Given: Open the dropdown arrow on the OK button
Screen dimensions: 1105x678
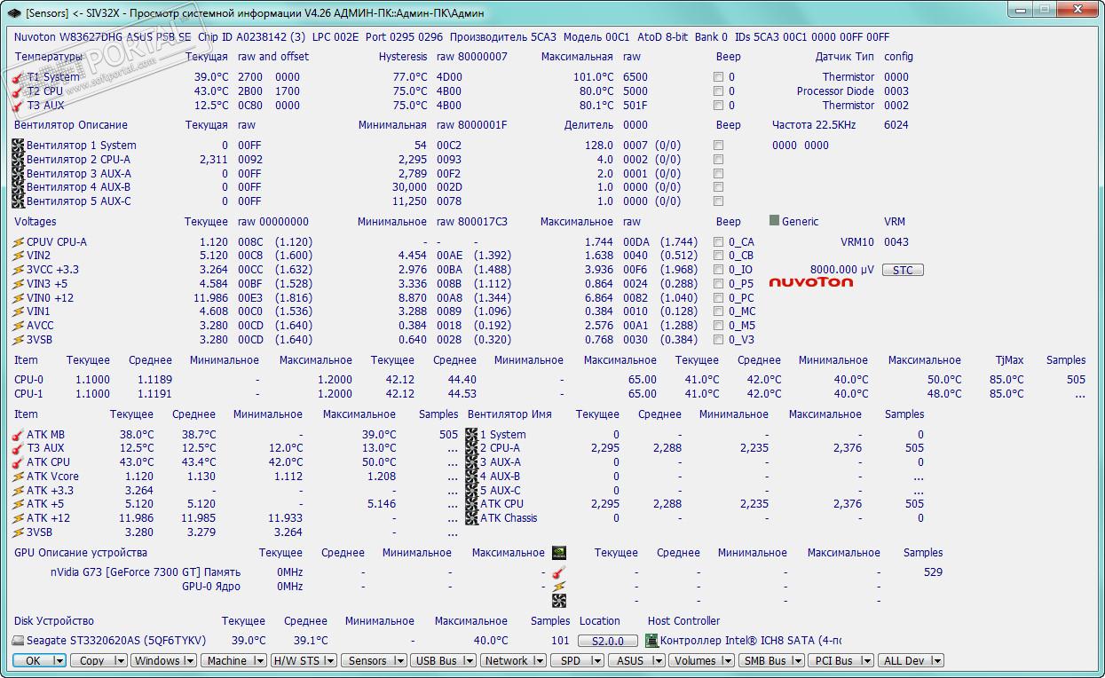Looking at the screenshot, I should pyautogui.click(x=59, y=661).
